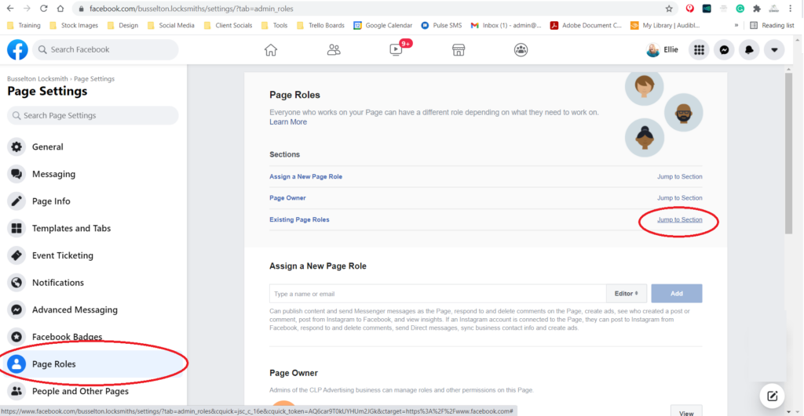Click the General gear icon
Viewport: 804px width, 416px height.
(x=16, y=147)
